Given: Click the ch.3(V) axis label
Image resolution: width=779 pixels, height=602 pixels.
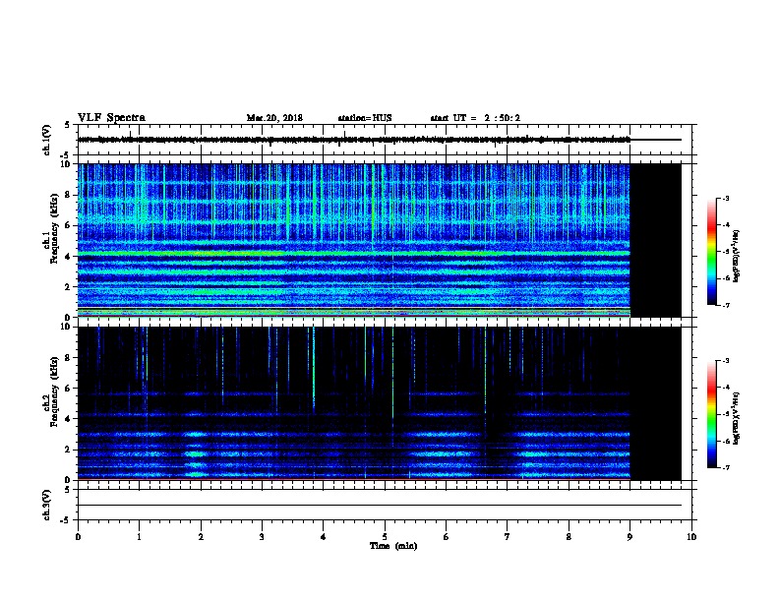Looking at the screenshot, I should click(x=46, y=505).
